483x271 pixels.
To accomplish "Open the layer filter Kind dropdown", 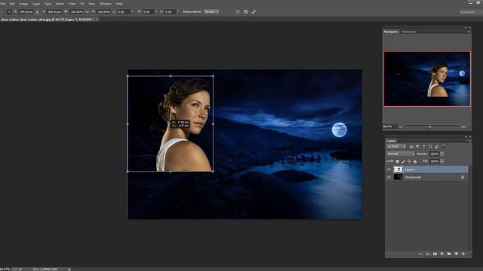I will coord(396,147).
